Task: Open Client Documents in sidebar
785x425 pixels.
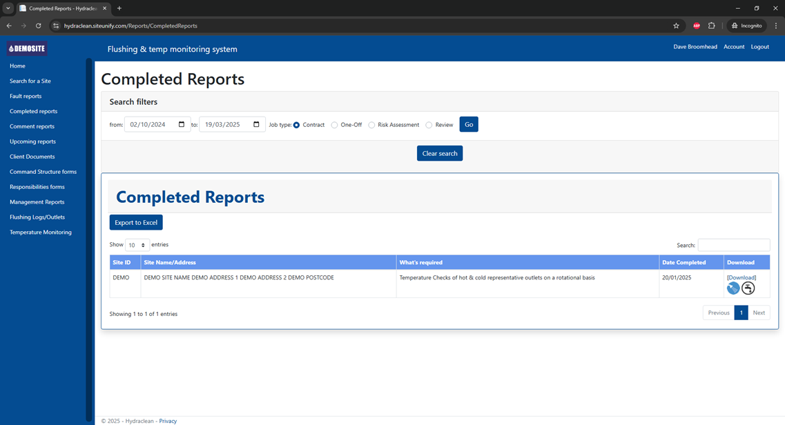Action: 32,157
